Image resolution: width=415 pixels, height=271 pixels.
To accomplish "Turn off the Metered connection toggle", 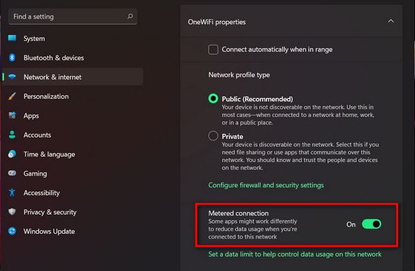I will click(372, 224).
